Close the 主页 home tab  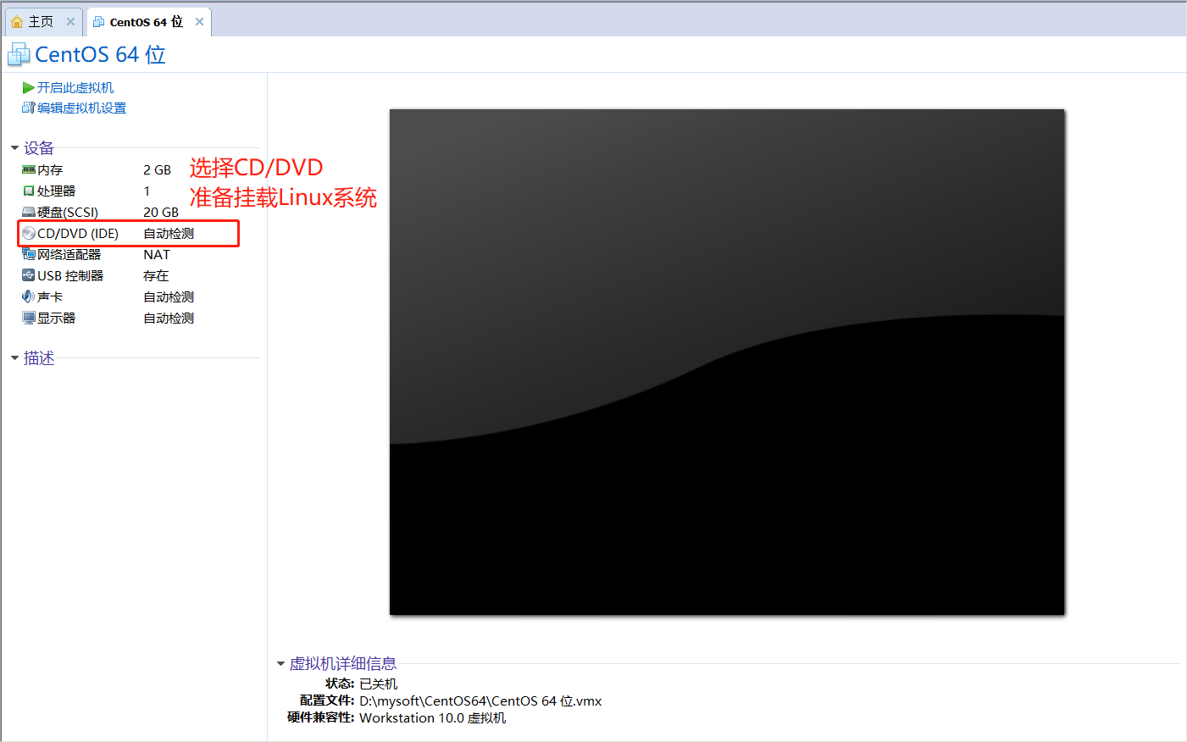[70, 22]
